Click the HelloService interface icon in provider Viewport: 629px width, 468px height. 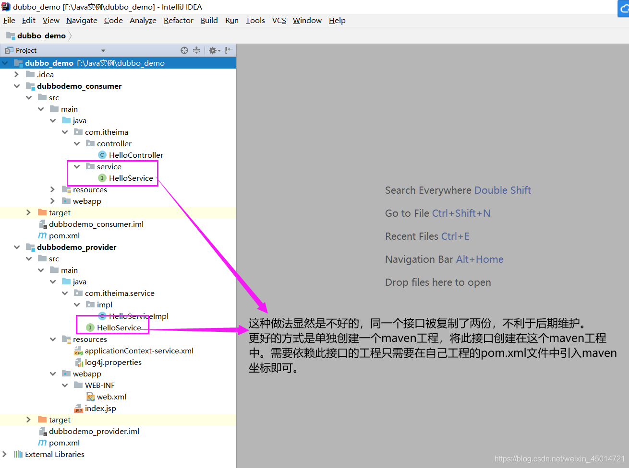(90, 328)
